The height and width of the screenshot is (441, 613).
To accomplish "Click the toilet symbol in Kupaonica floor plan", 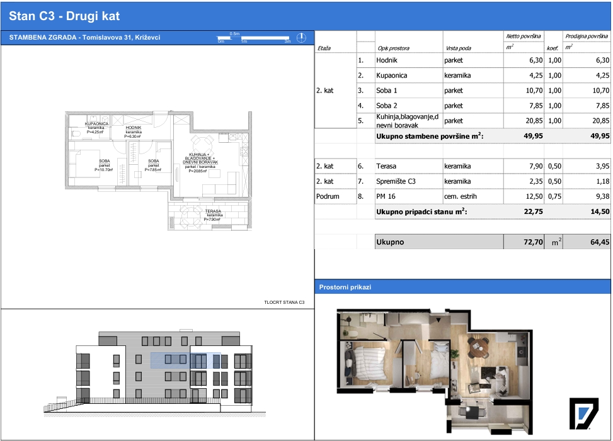I will coord(77,134).
